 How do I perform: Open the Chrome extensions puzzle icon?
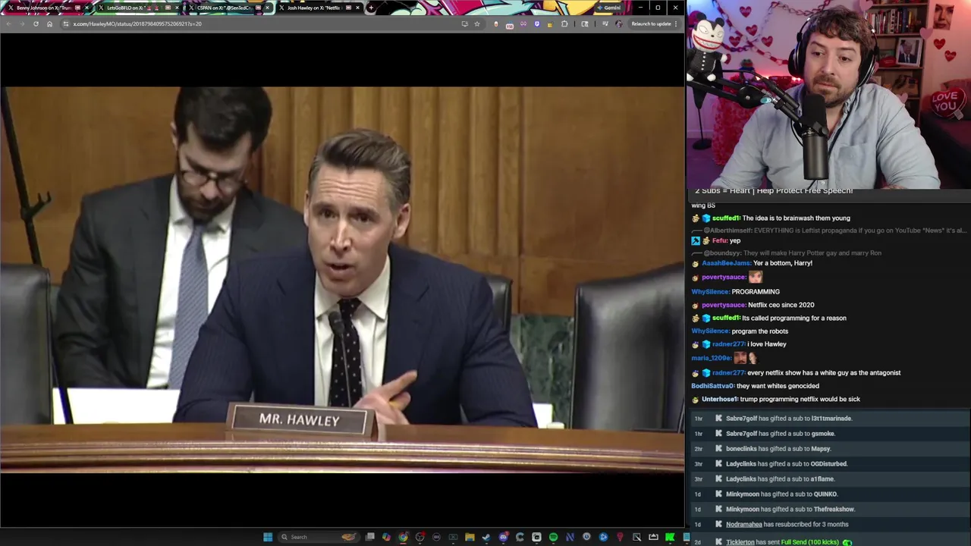point(564,24)
